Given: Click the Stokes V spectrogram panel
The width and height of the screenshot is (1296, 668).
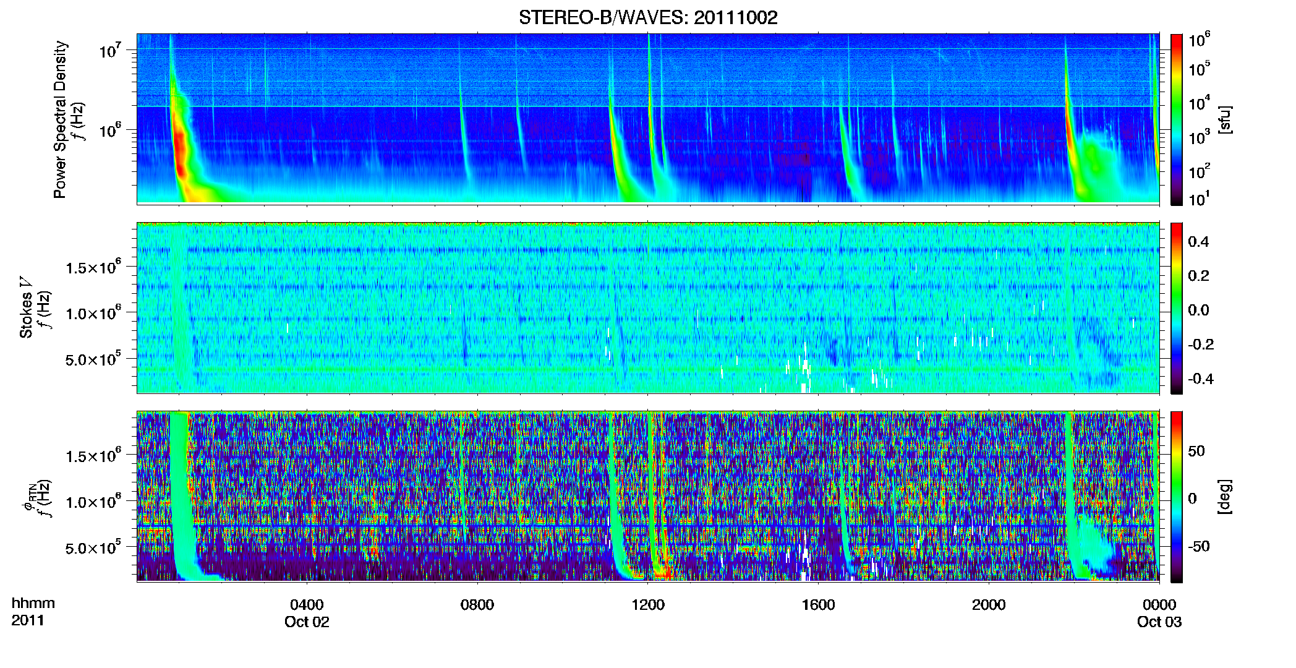Looking at the screenshot, I should (x=648, y=308).
